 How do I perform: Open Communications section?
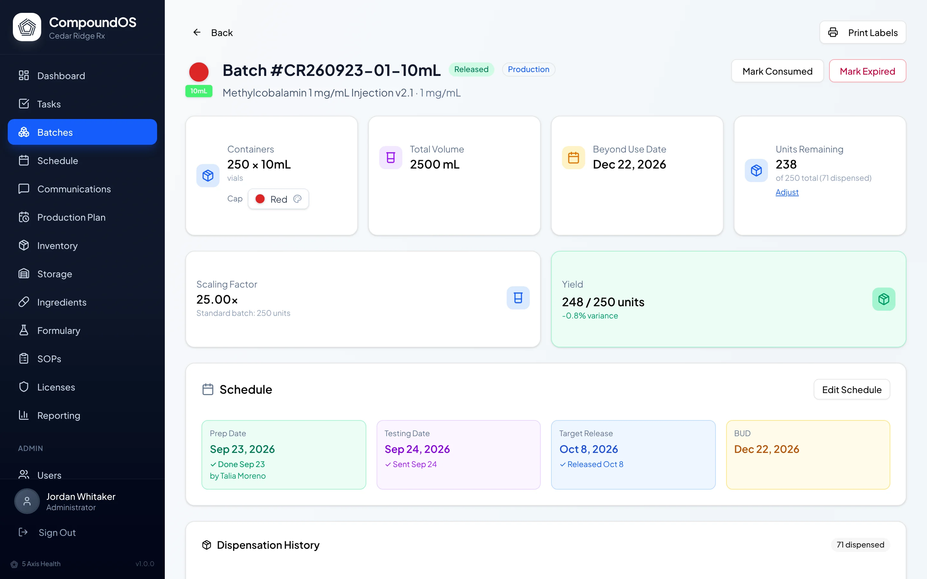point(82,189)
